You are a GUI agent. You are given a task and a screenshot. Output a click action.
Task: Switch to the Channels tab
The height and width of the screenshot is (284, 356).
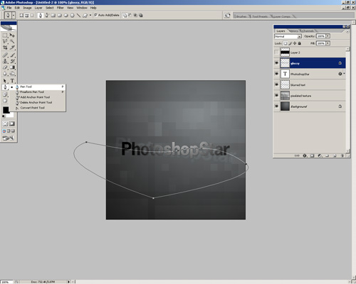point(308,31)
